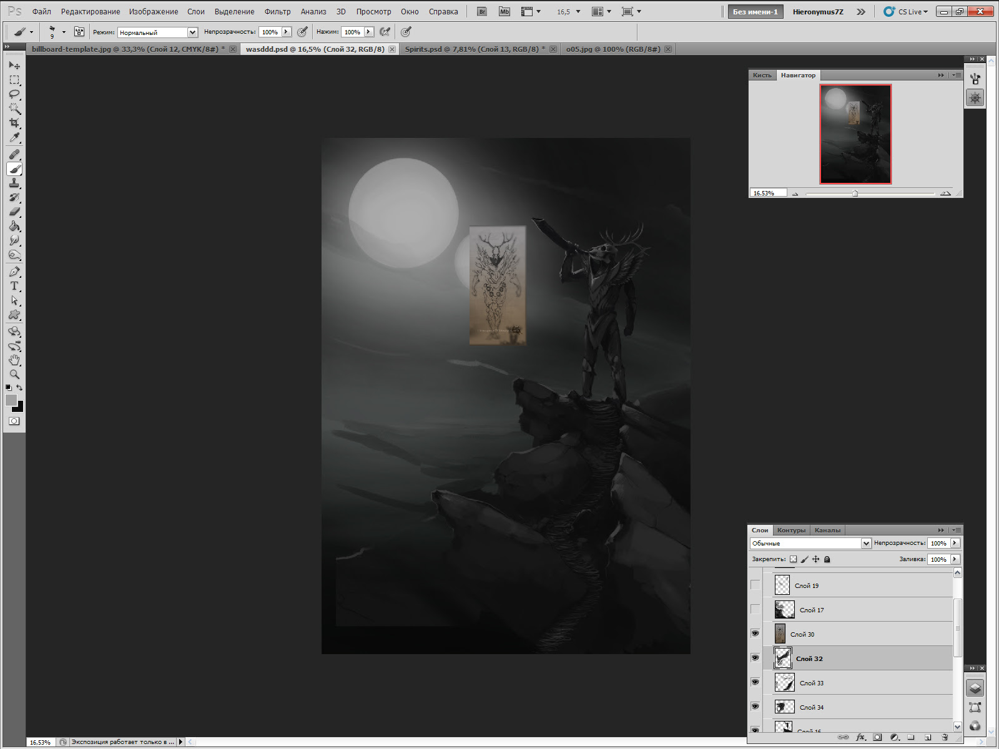Screen dimensions: 999x749
Task: Select the Crop tool
Action: tap(14, 123)
